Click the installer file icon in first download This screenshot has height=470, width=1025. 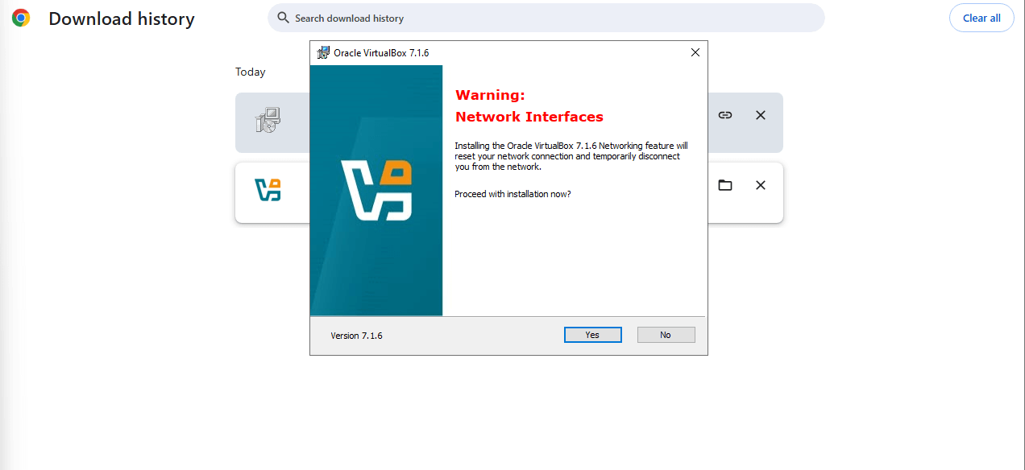(x=268, y=121)
